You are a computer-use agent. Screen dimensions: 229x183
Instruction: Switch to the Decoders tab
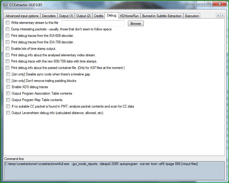49,16
